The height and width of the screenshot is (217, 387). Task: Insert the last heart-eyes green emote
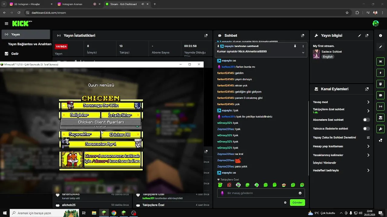point(302,185)
